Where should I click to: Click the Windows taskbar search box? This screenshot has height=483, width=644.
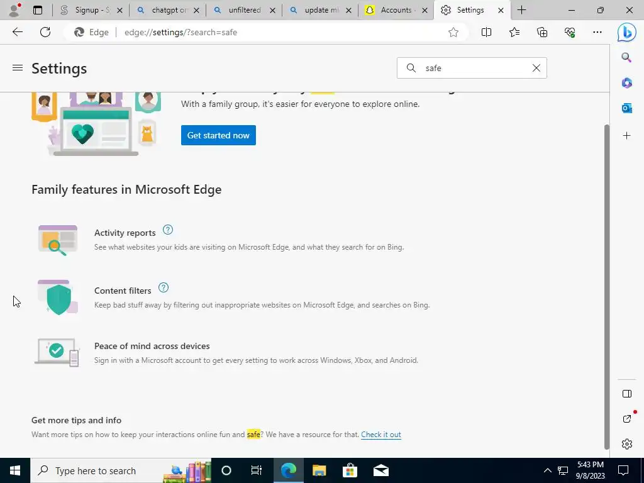(121, 470)
